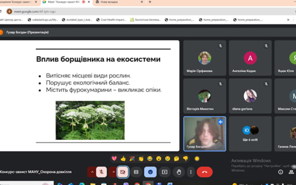
Task: Open audio settings arrow beside microphone
Action: [x=92, y=172]
